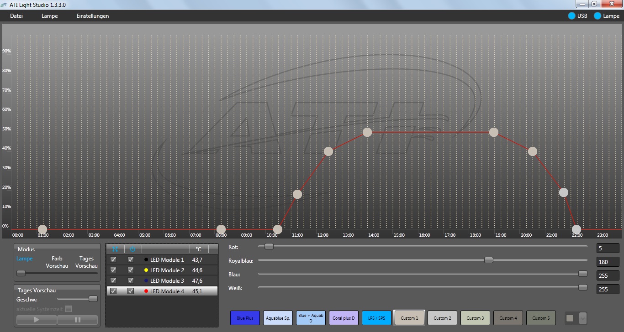Open the dropdown arrow beside Custom 5

coord(582,318)
